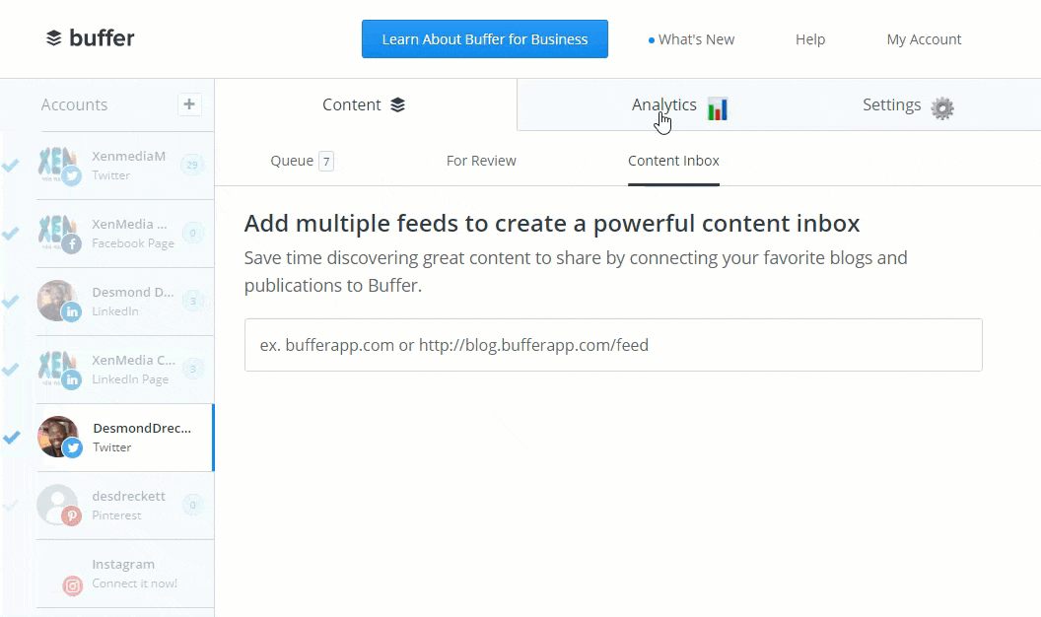1041x617 pixels.
Task: Click the stacked layers Content icon
Action: (x=397, y=105)
